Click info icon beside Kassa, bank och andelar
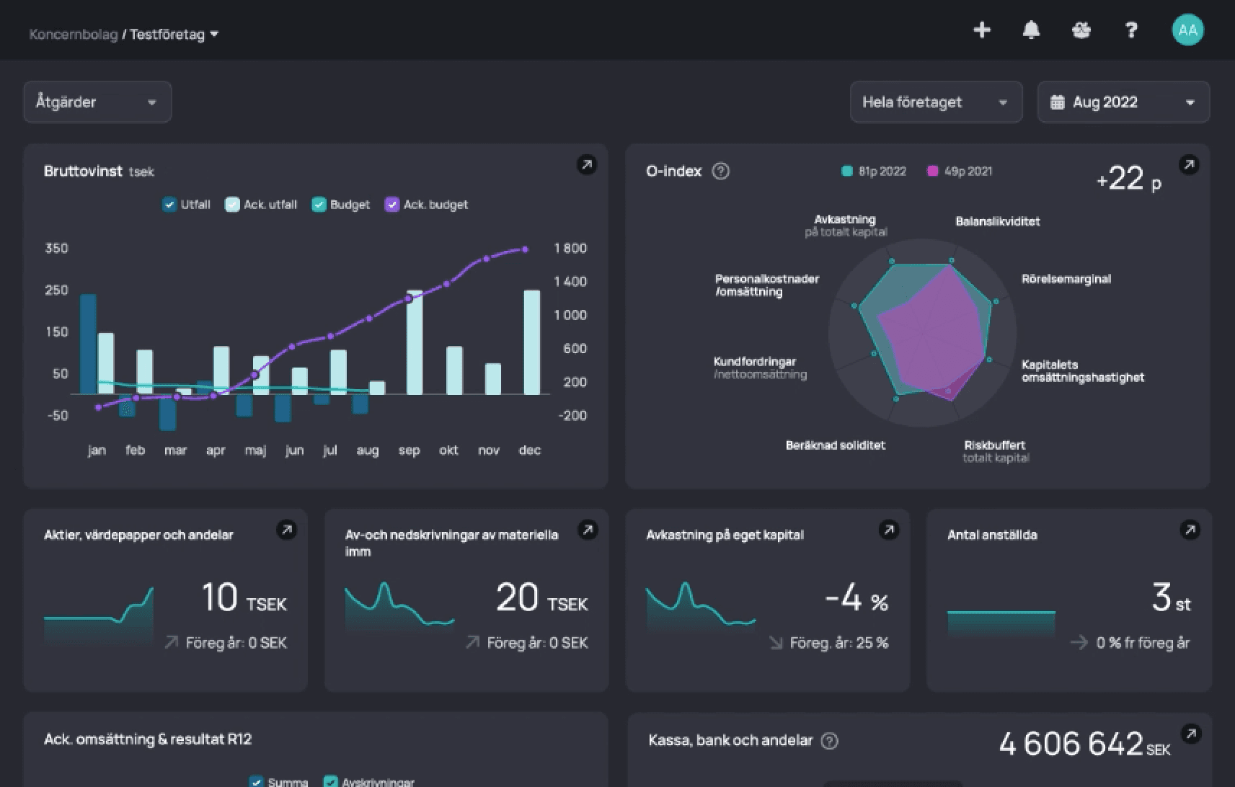The image size is (1235, 787). pyautogui.click(x=830, y=741)
